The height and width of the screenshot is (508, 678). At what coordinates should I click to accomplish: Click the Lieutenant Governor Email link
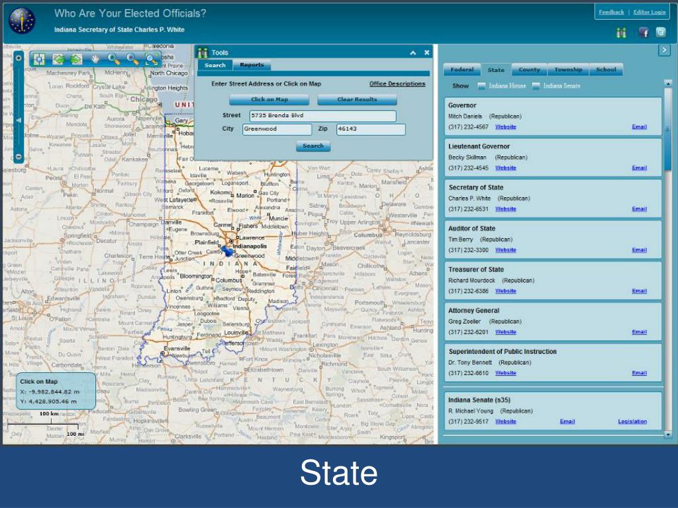639,168
